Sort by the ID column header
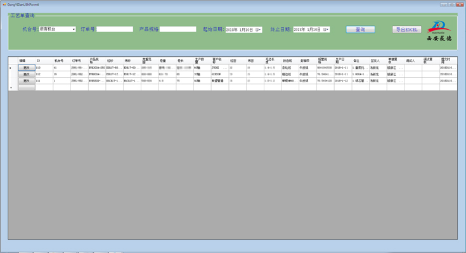This screenshot has height=253, width=466. click(43, 61)
